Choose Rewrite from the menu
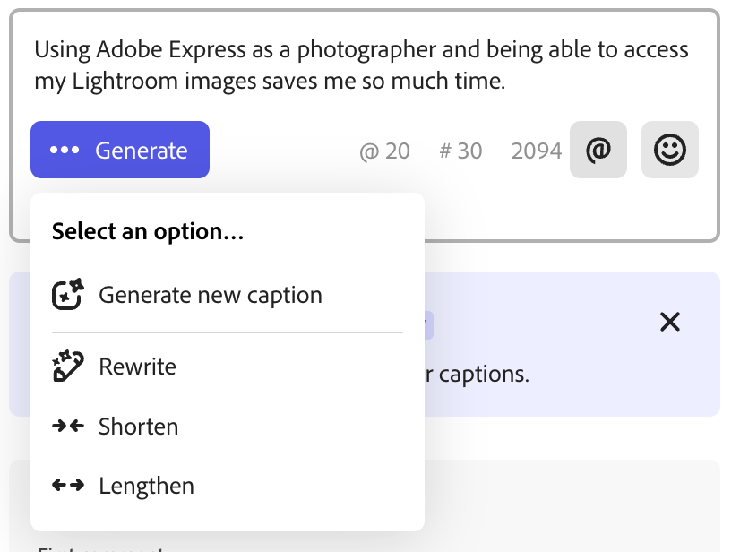The image size is (740, 552). tap(137, 367)
